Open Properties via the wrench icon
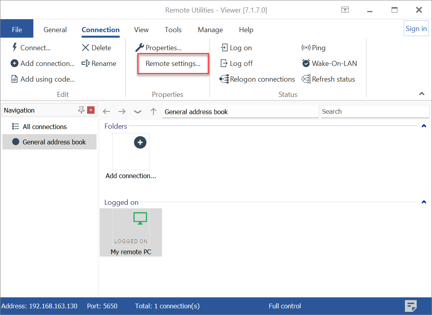This screenshot has height=315, width=432. (139, 47)
